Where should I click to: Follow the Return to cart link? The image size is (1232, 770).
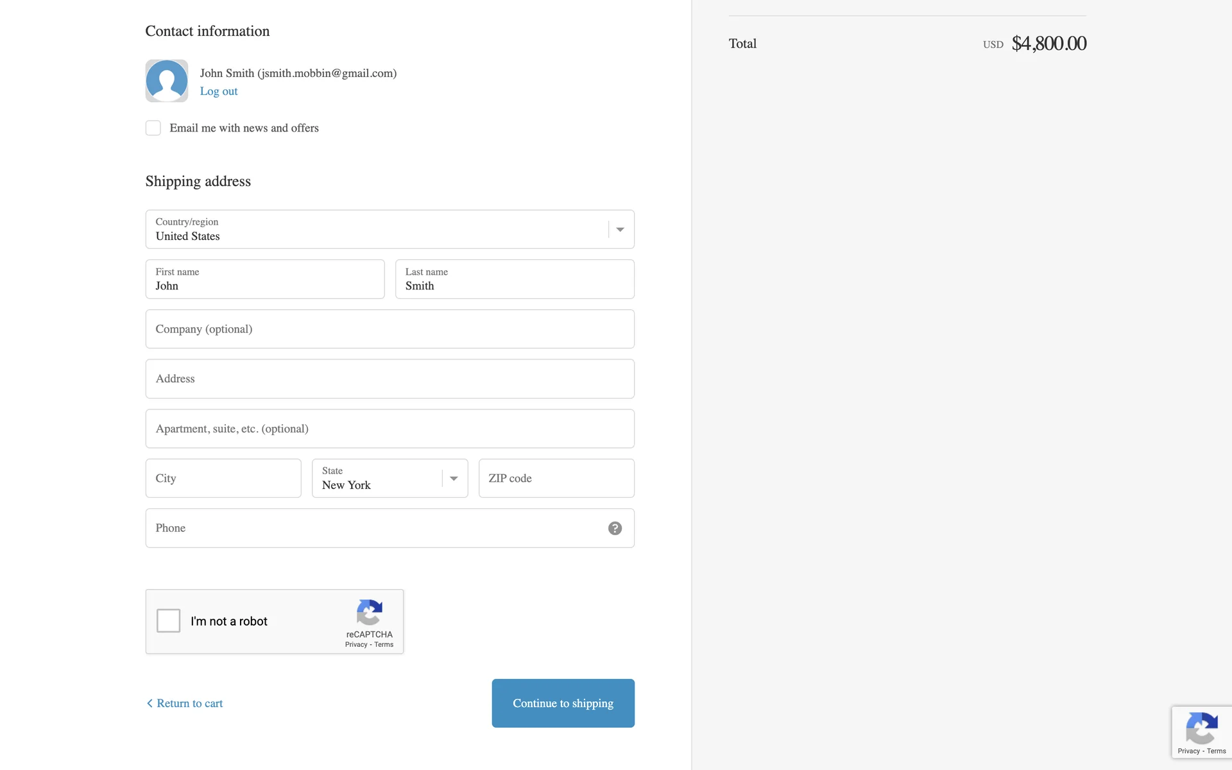coord(189,703)
